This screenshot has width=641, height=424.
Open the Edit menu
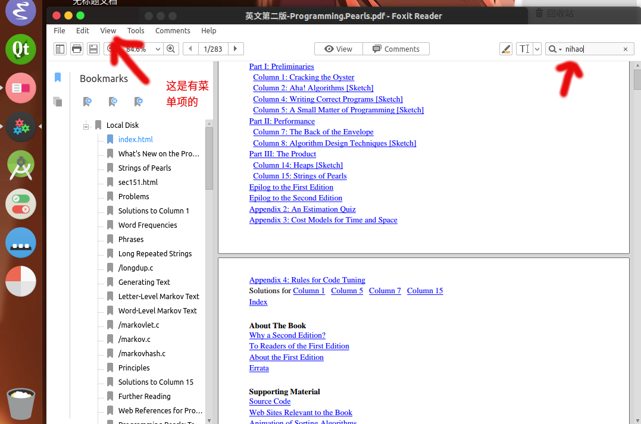pos(83,31)
